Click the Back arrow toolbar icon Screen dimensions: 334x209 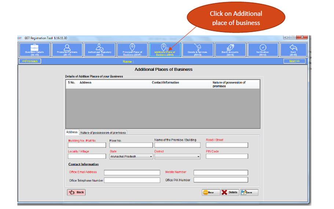(293, 50)
